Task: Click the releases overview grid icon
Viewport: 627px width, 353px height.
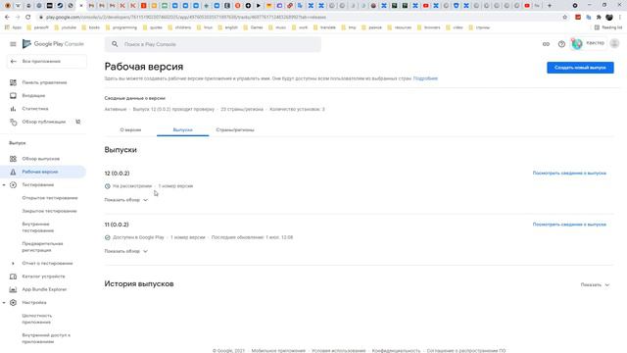Action: 13,159
